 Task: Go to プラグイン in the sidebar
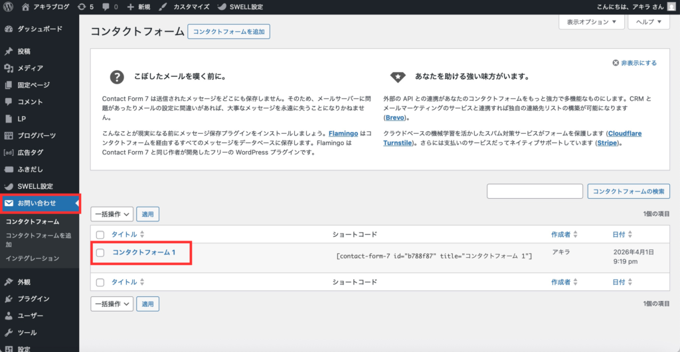33,298
